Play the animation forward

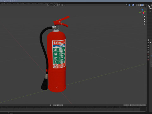(x=59, y=105)
